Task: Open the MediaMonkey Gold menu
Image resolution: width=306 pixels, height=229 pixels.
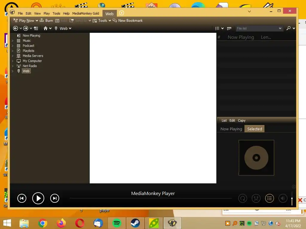Action: pyautogui.click(x=86, y=13)
